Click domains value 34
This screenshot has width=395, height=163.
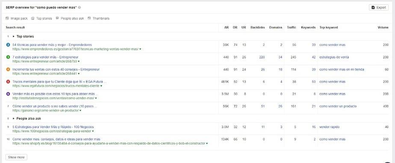280,57
